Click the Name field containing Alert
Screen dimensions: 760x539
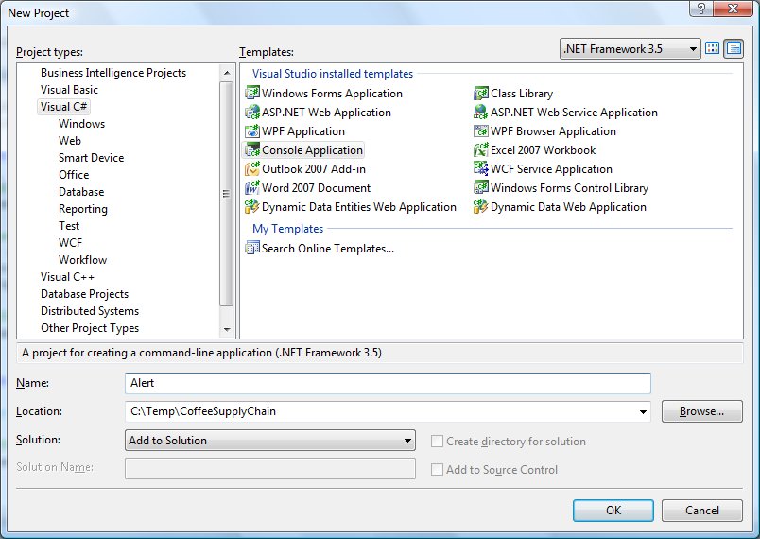388,383
